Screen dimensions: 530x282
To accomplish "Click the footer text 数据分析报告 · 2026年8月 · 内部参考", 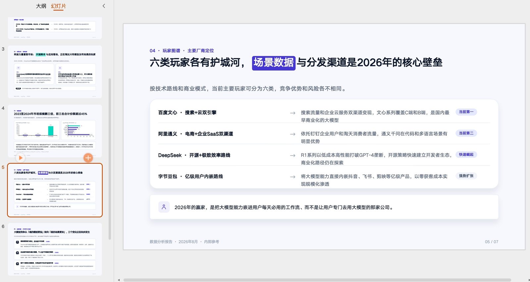I will [x=184, y=242].
